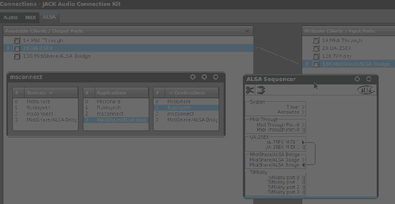This screenshot has width=395, height=204.
Task: Expand 130:MidiShare/ALSA Bridge writable client
Action: coord(308,64)
